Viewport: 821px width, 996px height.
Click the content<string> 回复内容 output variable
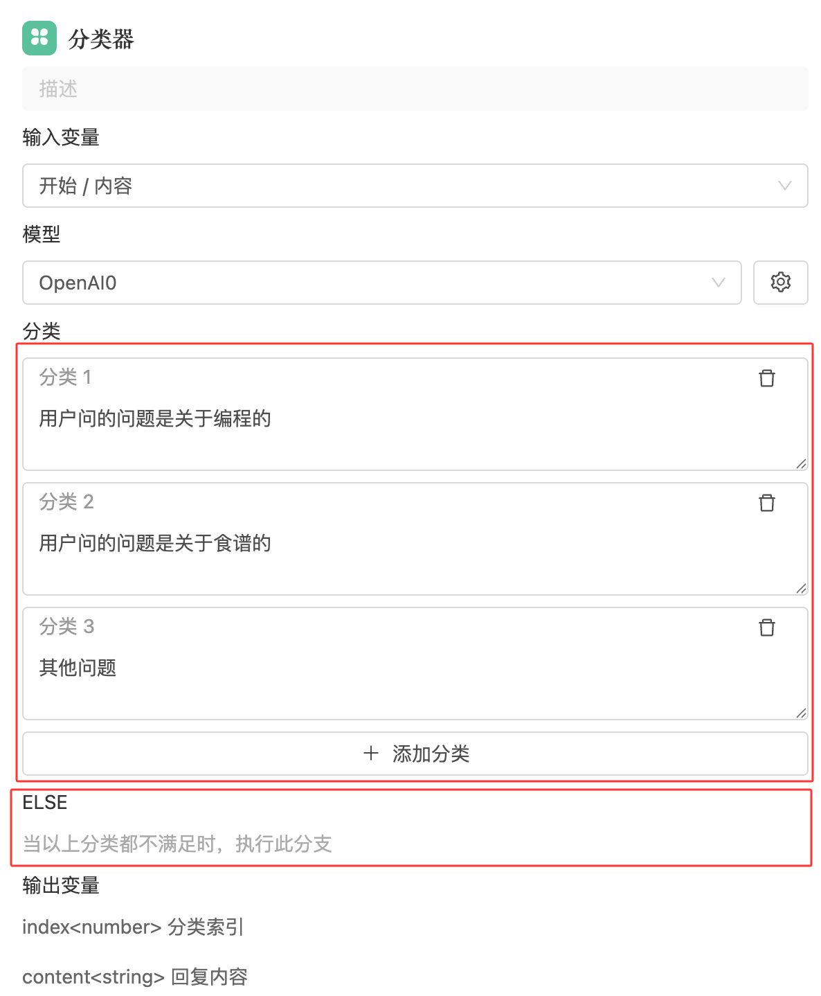click(135, 977)
